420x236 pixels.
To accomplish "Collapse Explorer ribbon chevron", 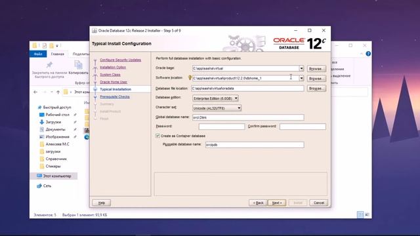I will 362,54.
